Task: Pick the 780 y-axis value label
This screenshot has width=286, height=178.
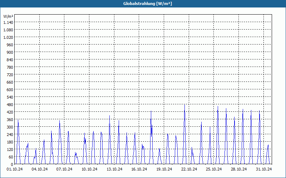Action: [x=10, y=67]
